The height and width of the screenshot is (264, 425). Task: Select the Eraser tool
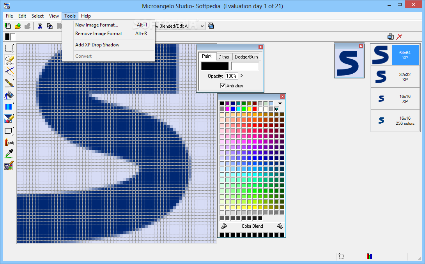click(x=9, y=119)
